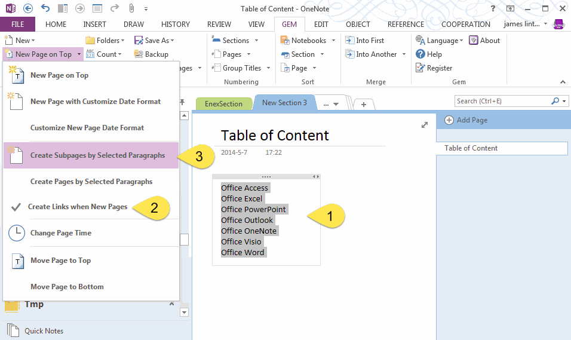Image resolution: width=571 pixels, height=340 pixels.
Task: Click the full page view icon in toolbar
Action: tap(97, 8)
